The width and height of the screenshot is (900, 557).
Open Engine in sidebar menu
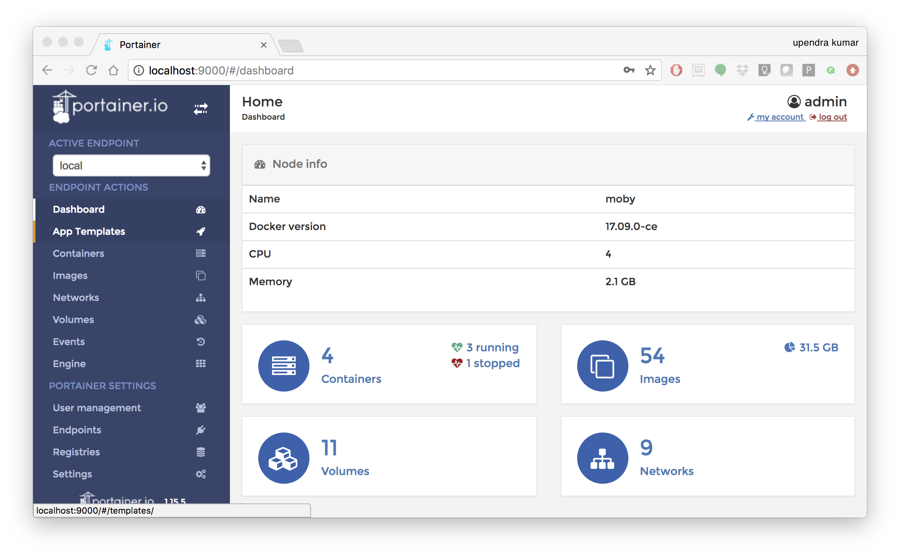click(x=131, y=364)
